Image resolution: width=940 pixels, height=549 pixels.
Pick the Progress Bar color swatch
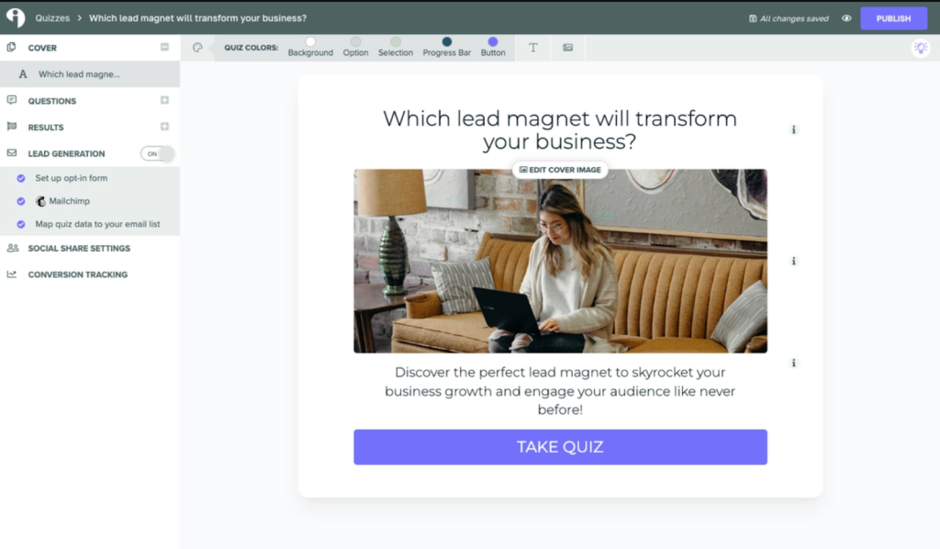click(x=447, y=42)
